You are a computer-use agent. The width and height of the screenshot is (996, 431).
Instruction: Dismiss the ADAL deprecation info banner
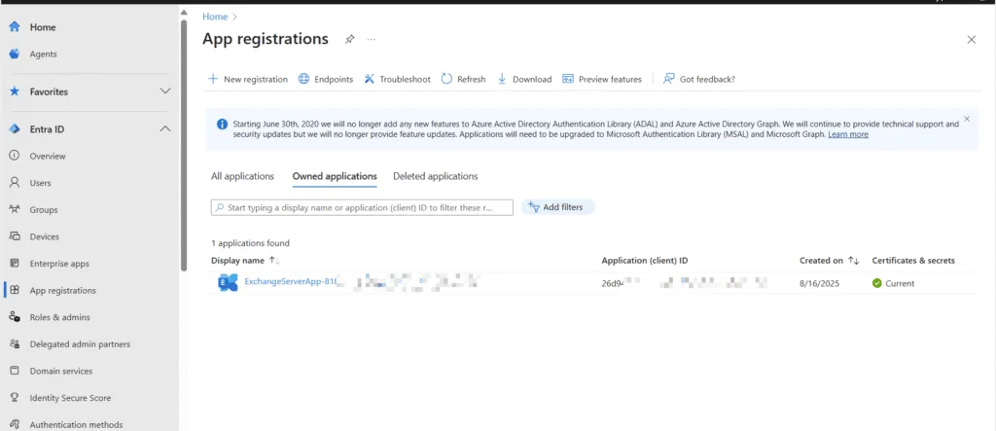tap(966, 119)
